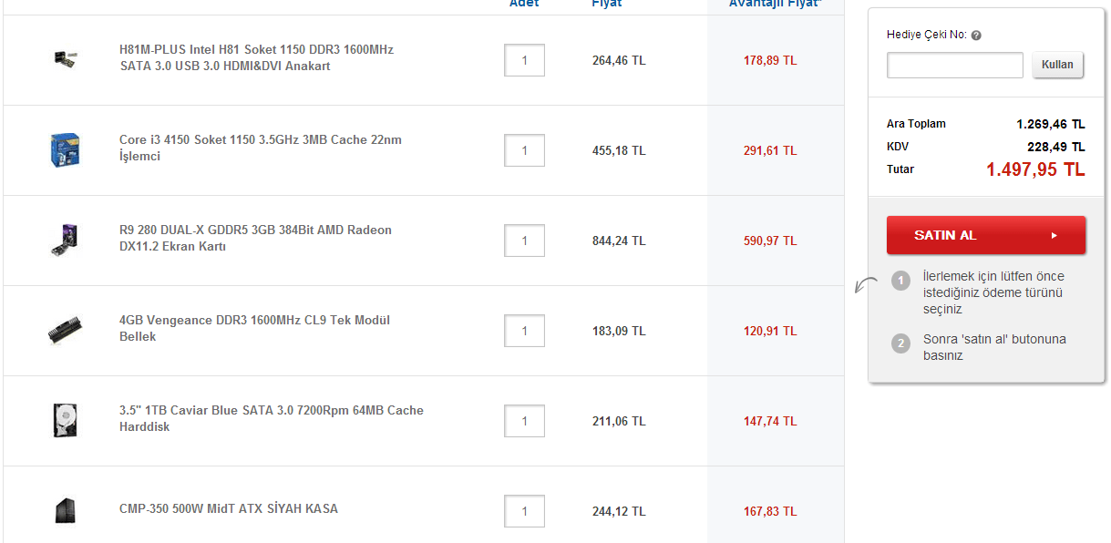Click the Vengeance DDR3 memory module image
The height and width of the screenshot is (543, 1111).
pos(66,330)
